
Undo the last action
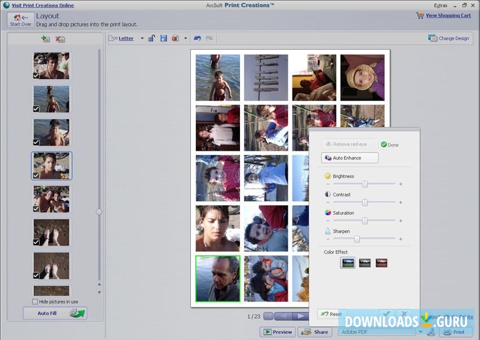[x=197, y=38]
